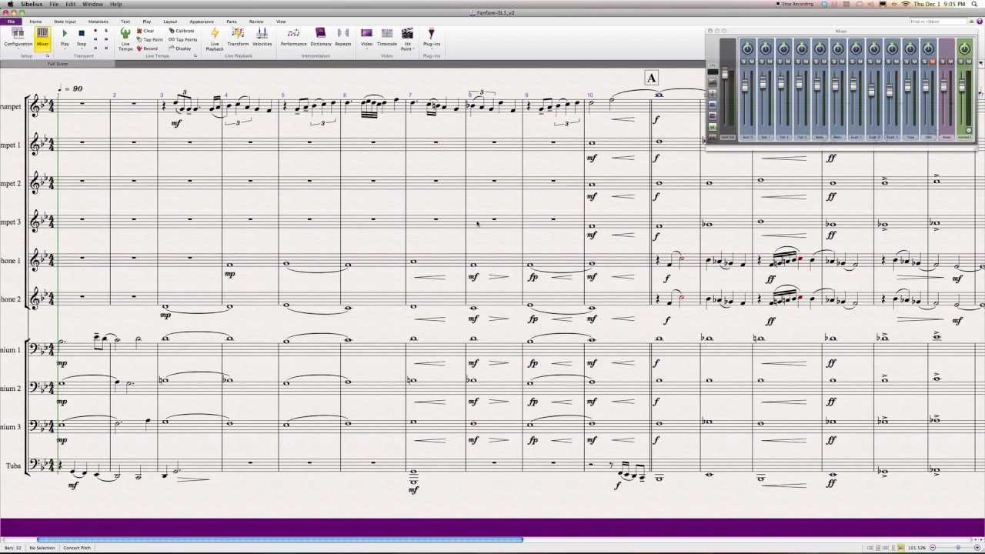
Task: Expand the Configuration dropdown arrow
Action: [18, 48]
